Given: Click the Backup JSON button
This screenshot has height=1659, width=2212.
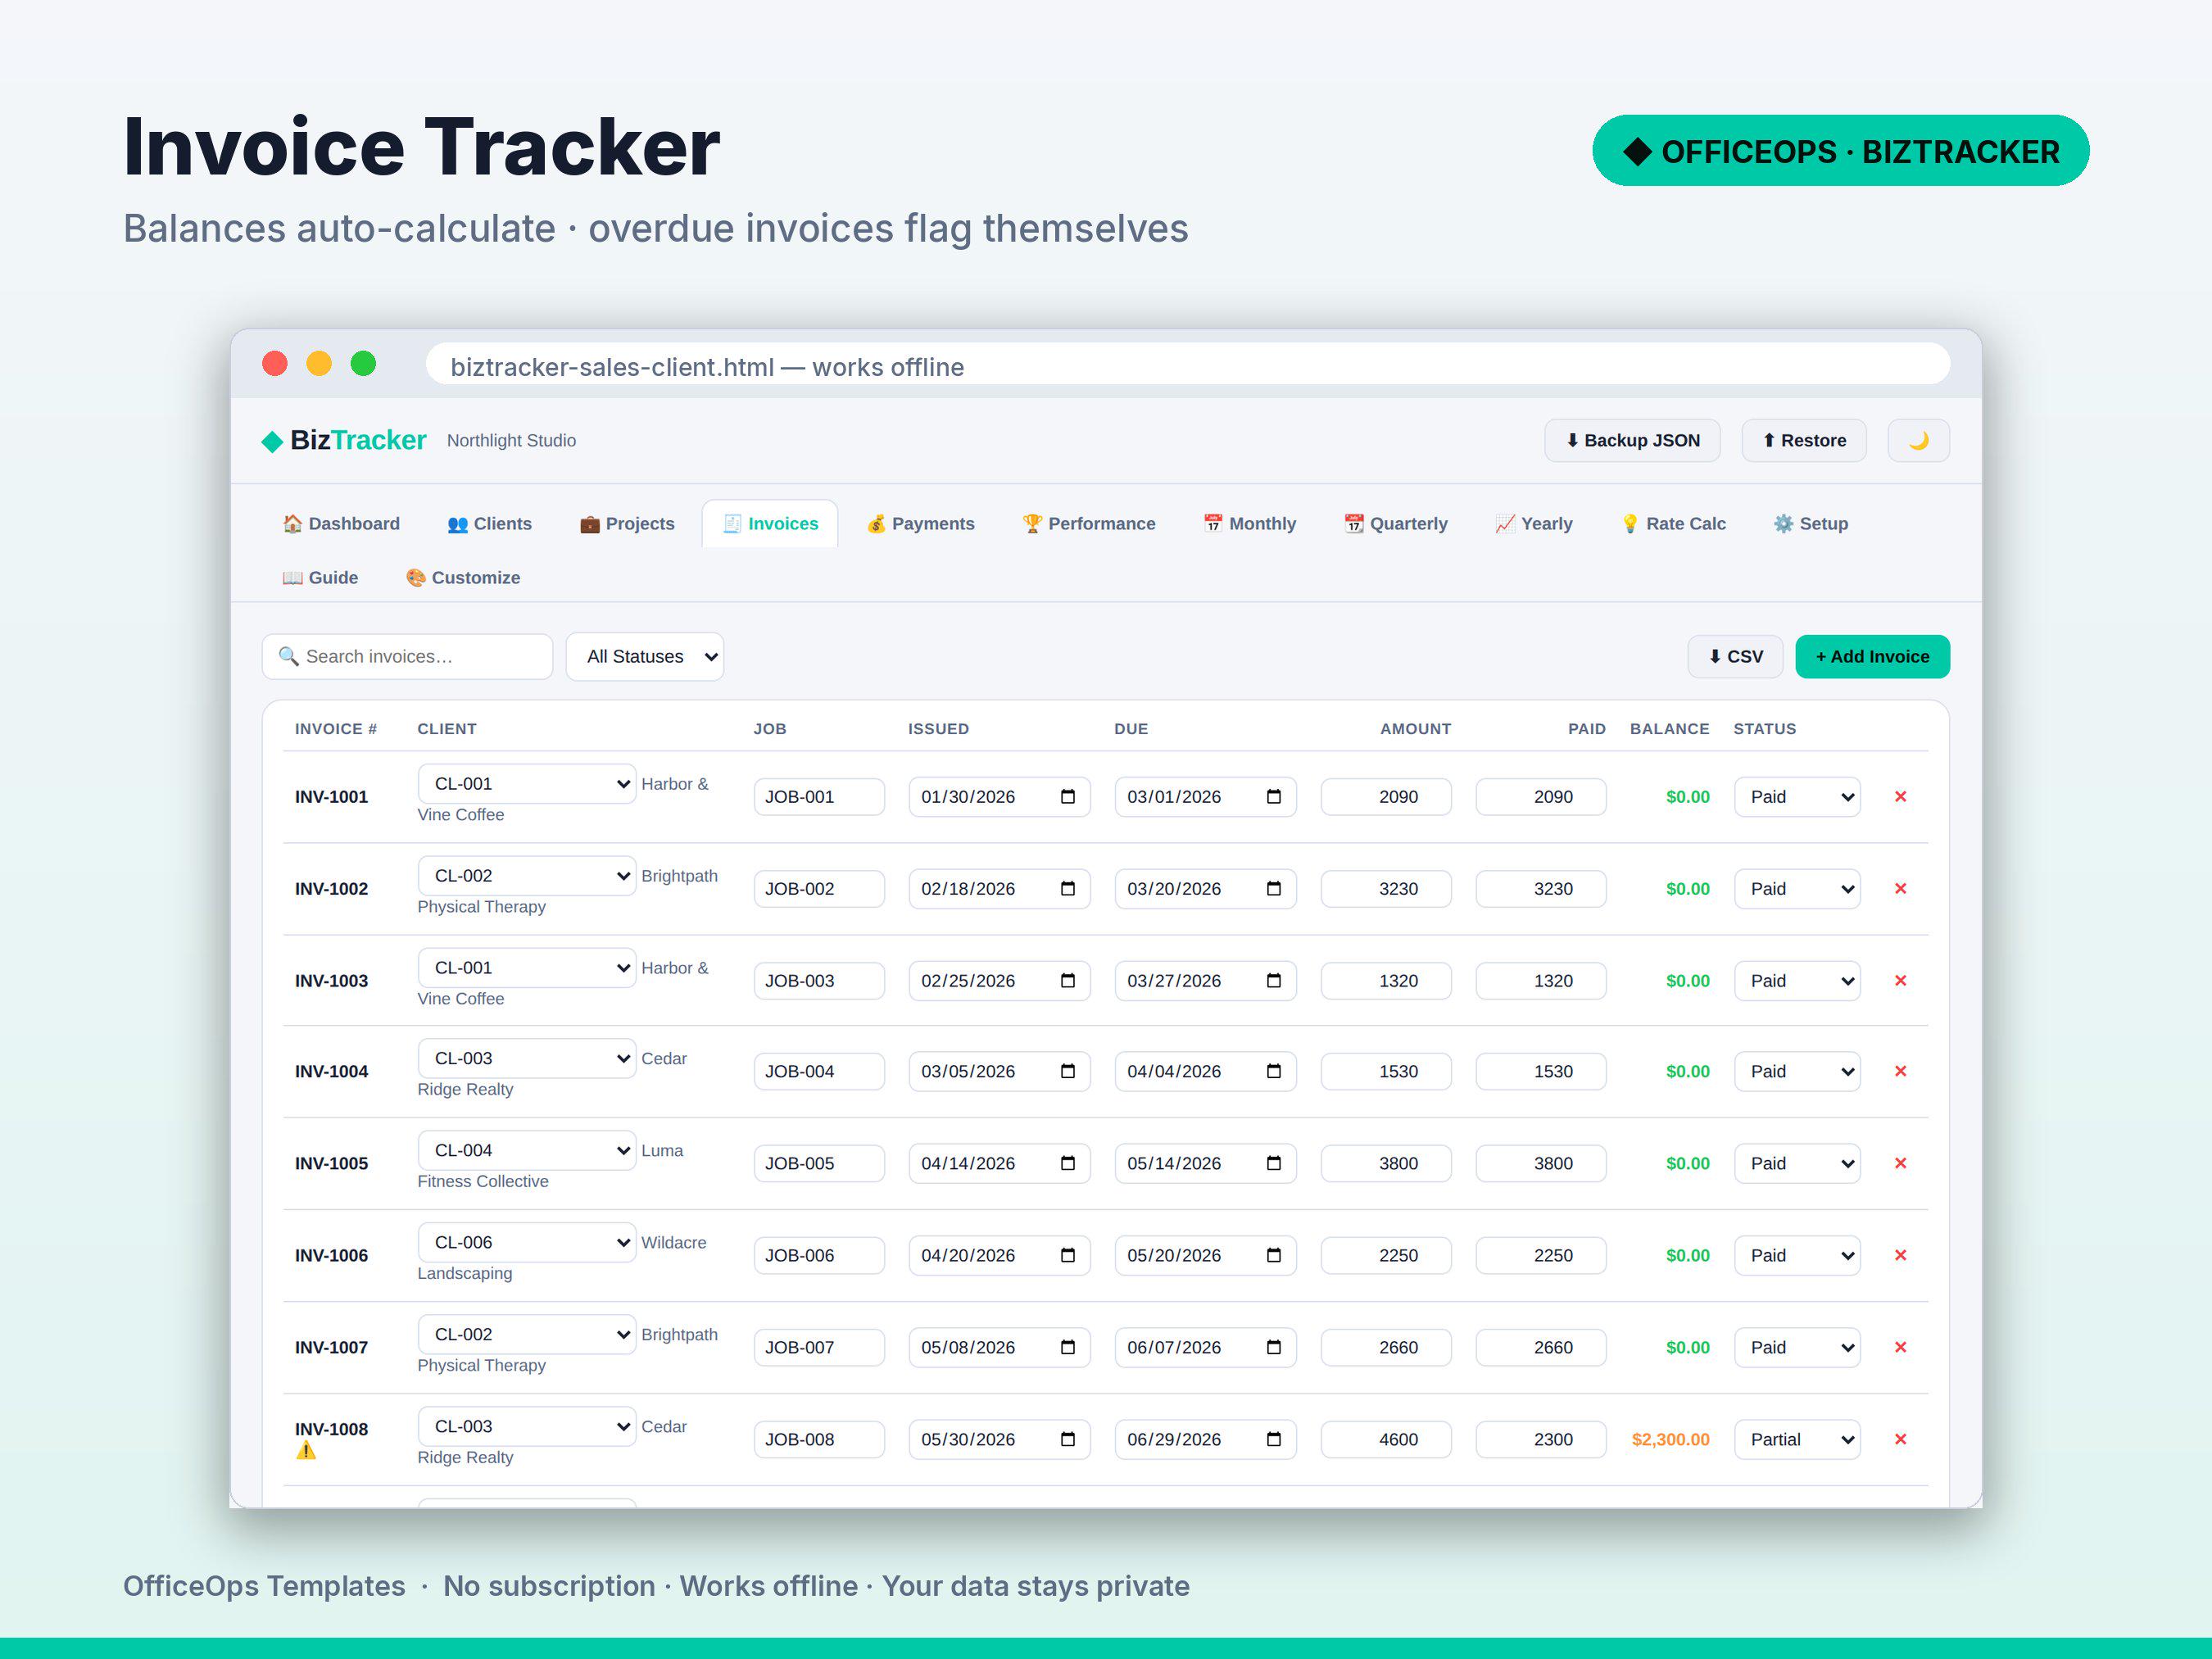Looking at the screenshot, I should (1632, 441).
